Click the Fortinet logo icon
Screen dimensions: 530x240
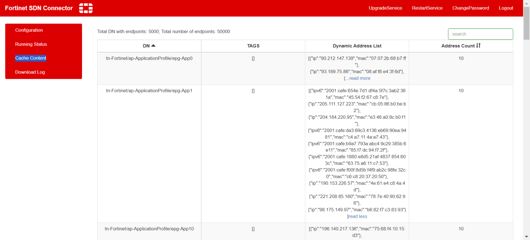click(86, 8)
